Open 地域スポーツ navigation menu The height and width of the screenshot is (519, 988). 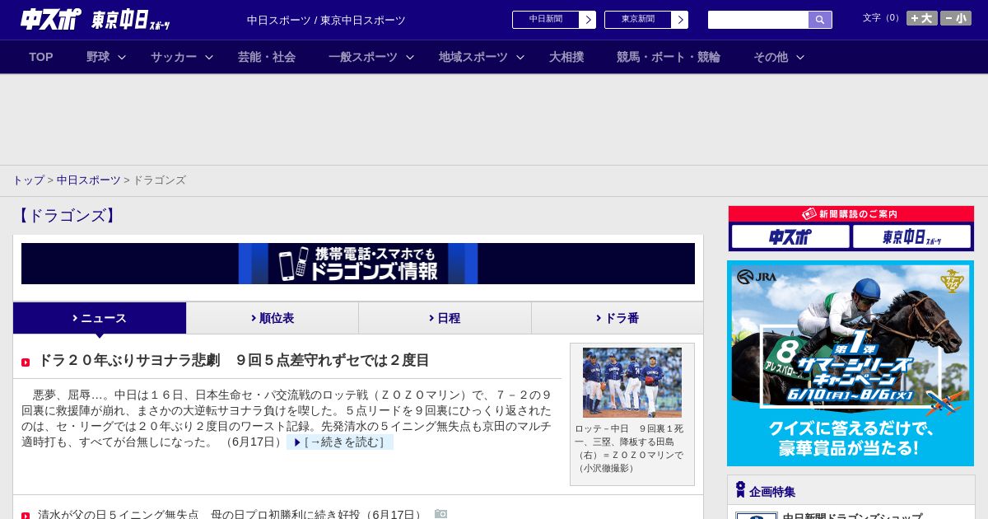473,57
